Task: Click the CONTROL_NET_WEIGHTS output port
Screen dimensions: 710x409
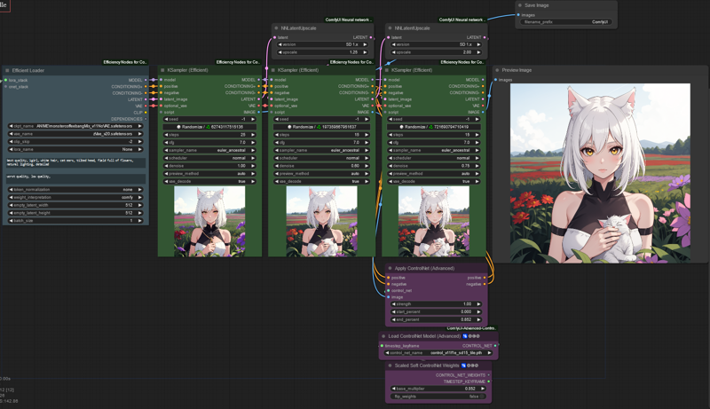Action: click(x=489, y=375)
